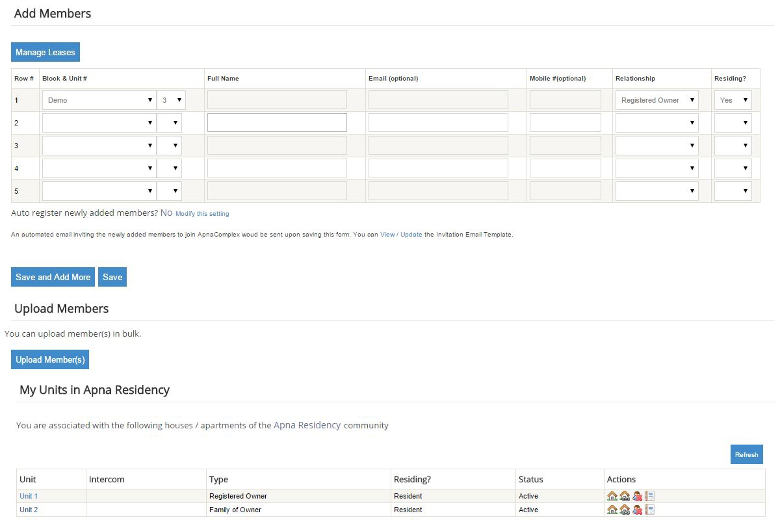The height and width of the screenshot is (520, 780).
Task: Expand the row 3 Relationship dropdown
Action: click(656, 146)
